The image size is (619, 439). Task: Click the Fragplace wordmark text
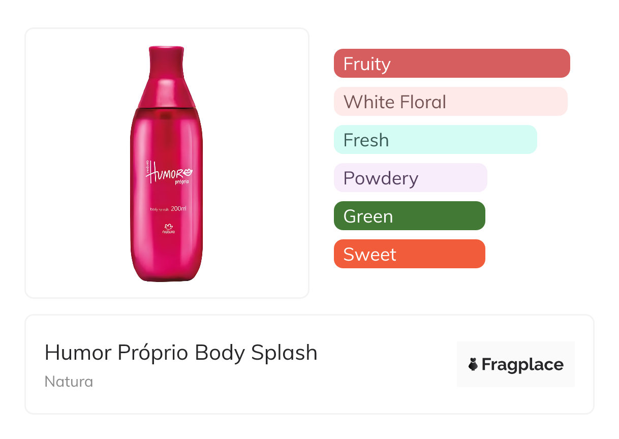click(x=522, y=365)
